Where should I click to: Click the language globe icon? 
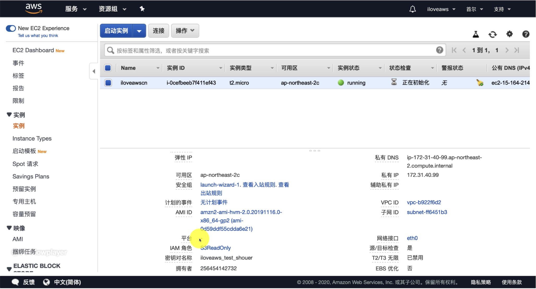(x=46, y=282)
